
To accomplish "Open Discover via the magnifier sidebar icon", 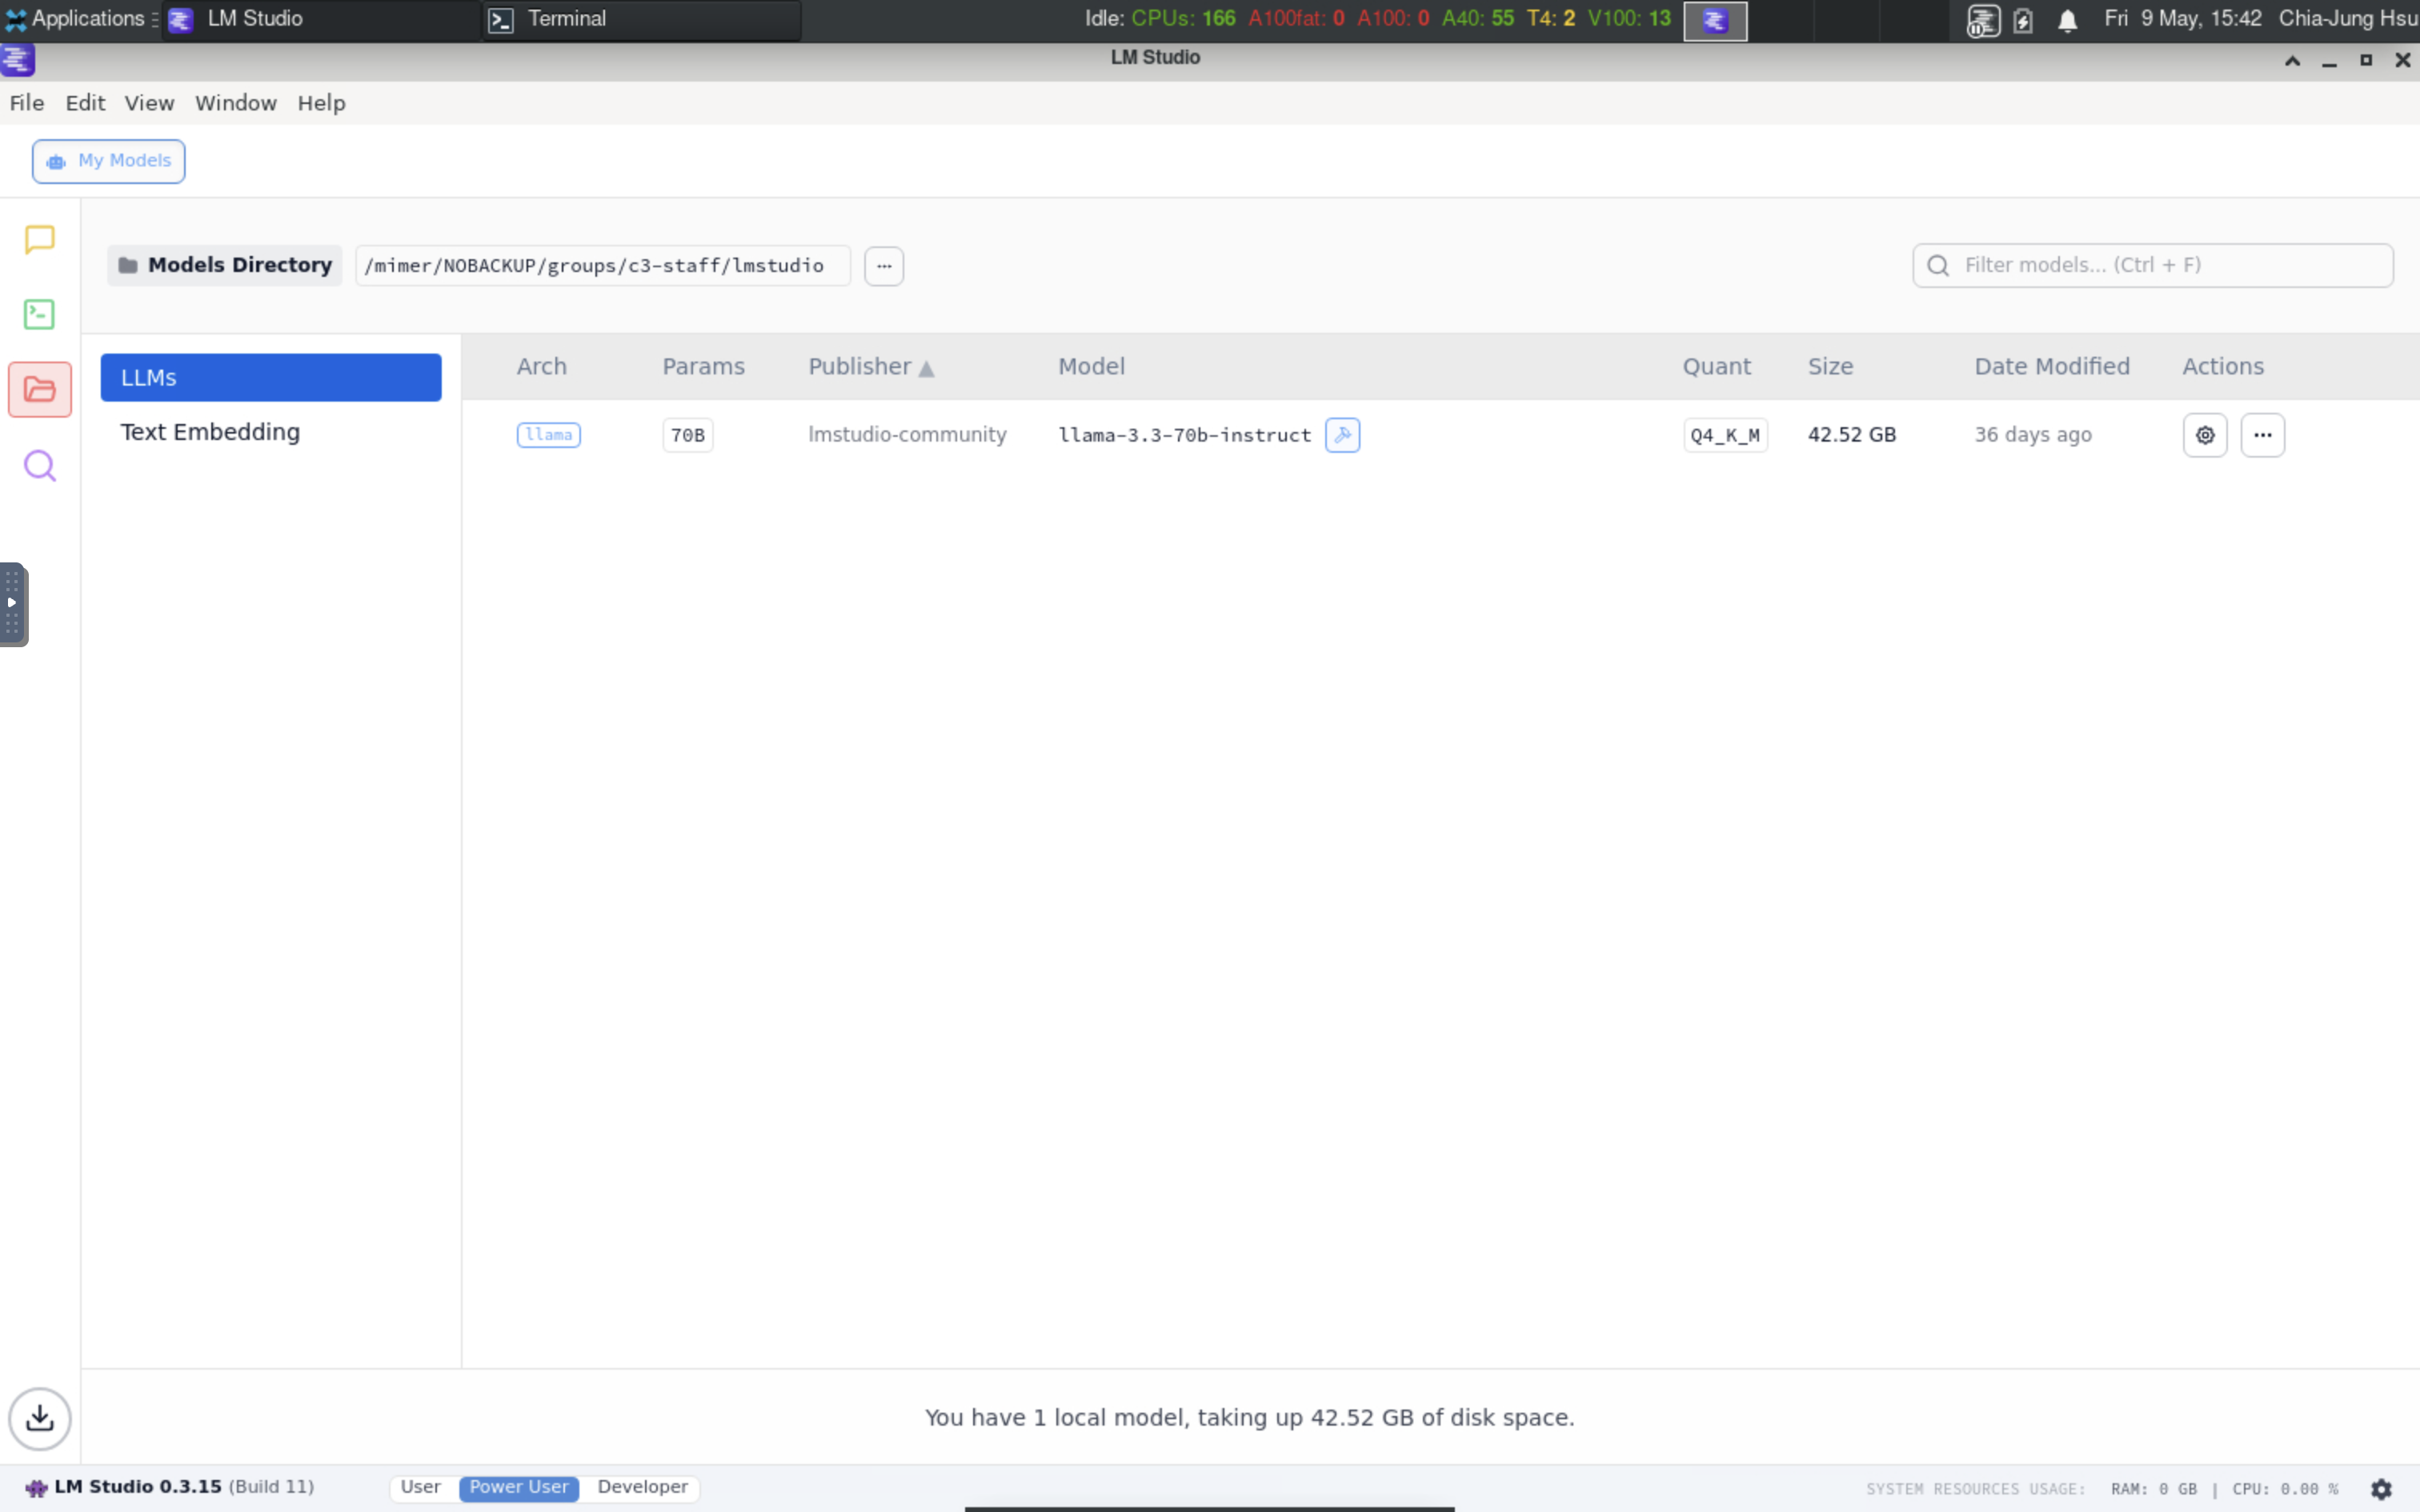I will tap(39, 465).
